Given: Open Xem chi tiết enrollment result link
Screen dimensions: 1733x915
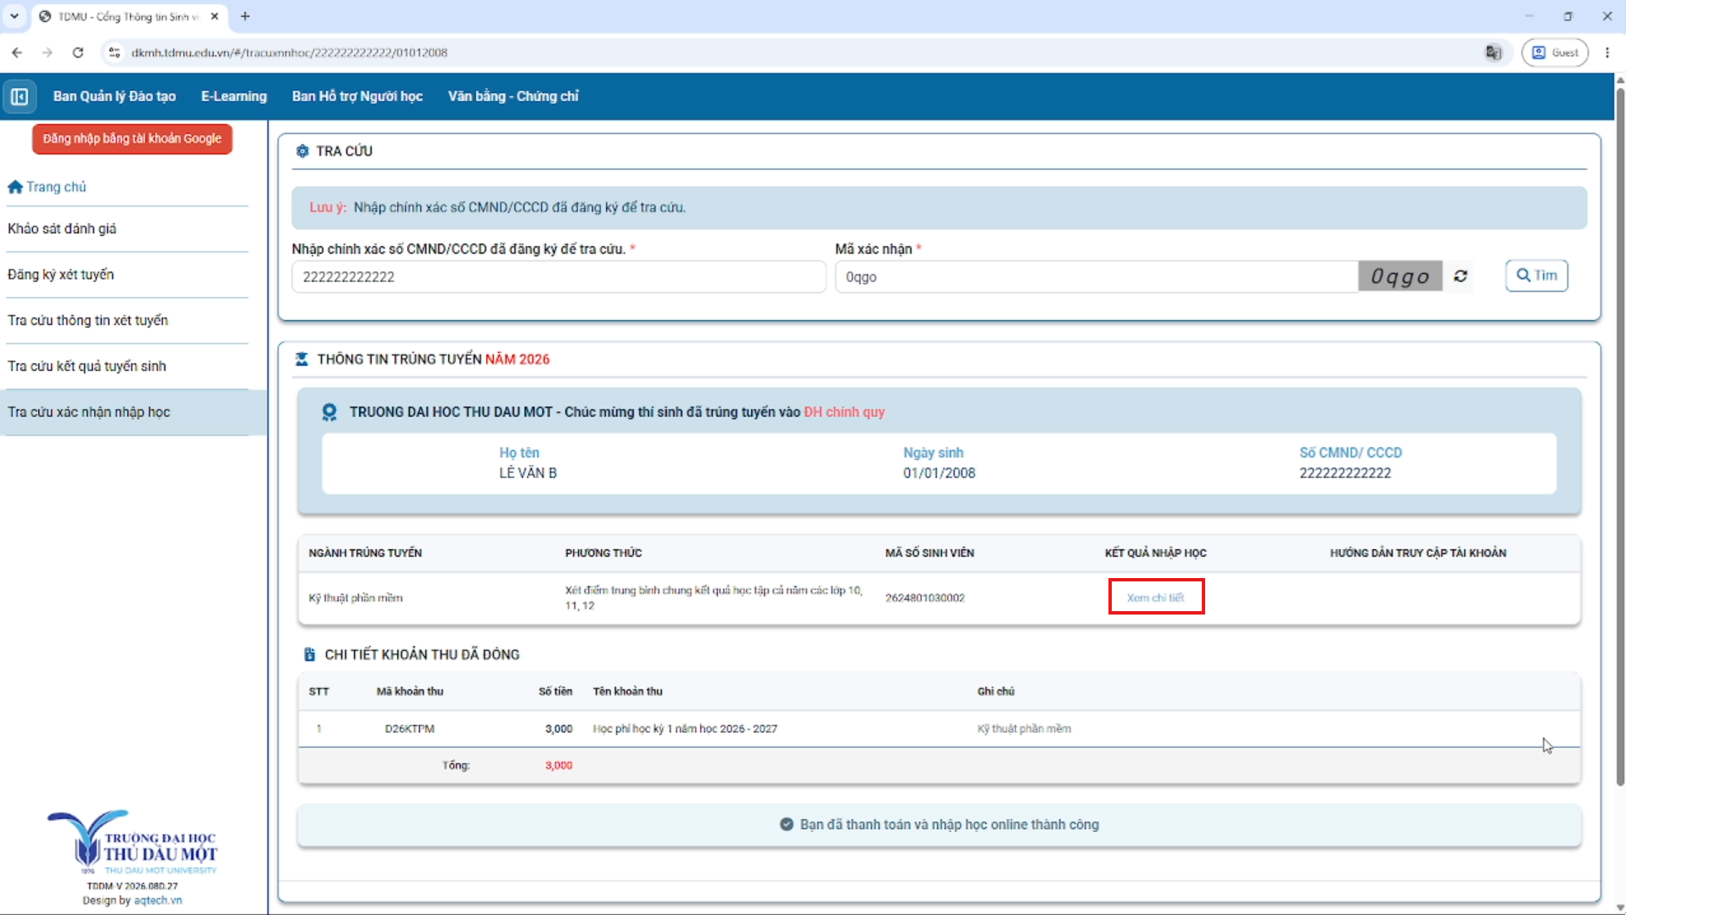Looking at the screenshot, I should click(x=1156, y=598).
